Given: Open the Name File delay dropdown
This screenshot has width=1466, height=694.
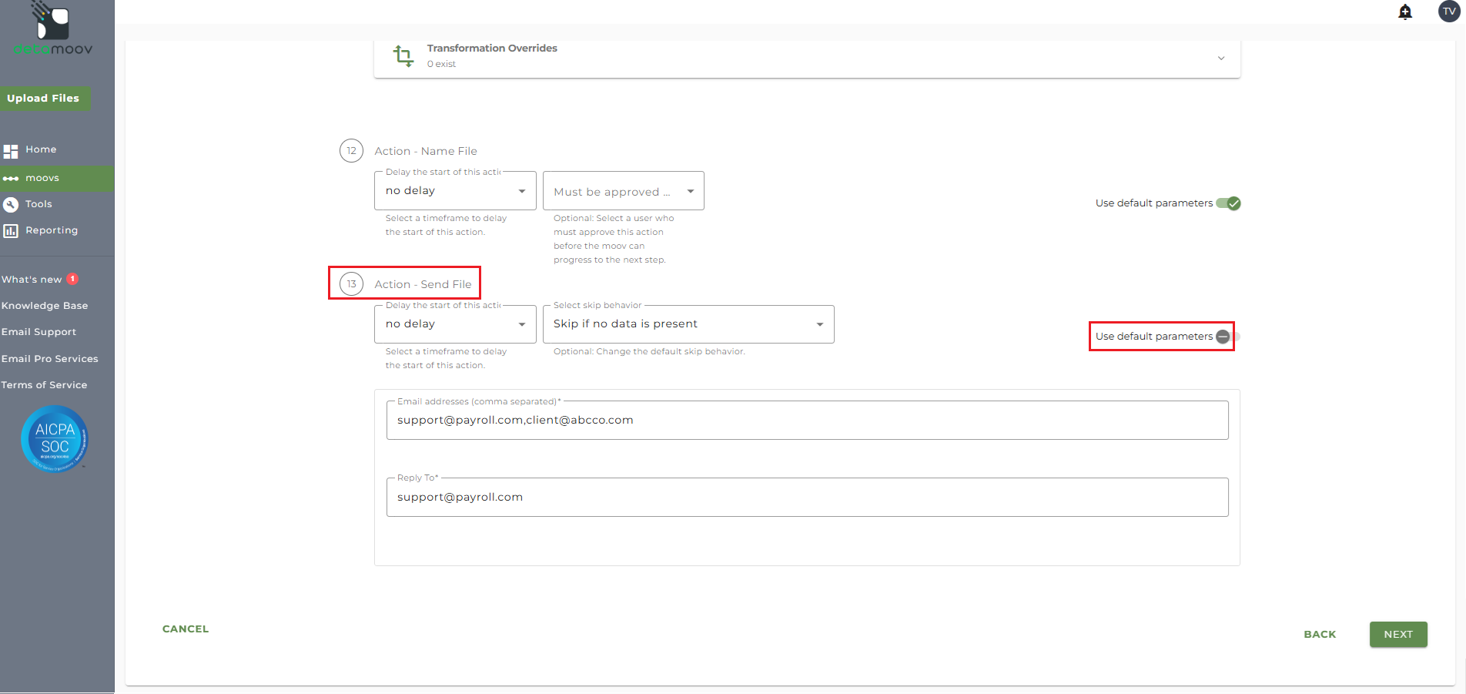Looking at the screenshot, I should [454, 191].
